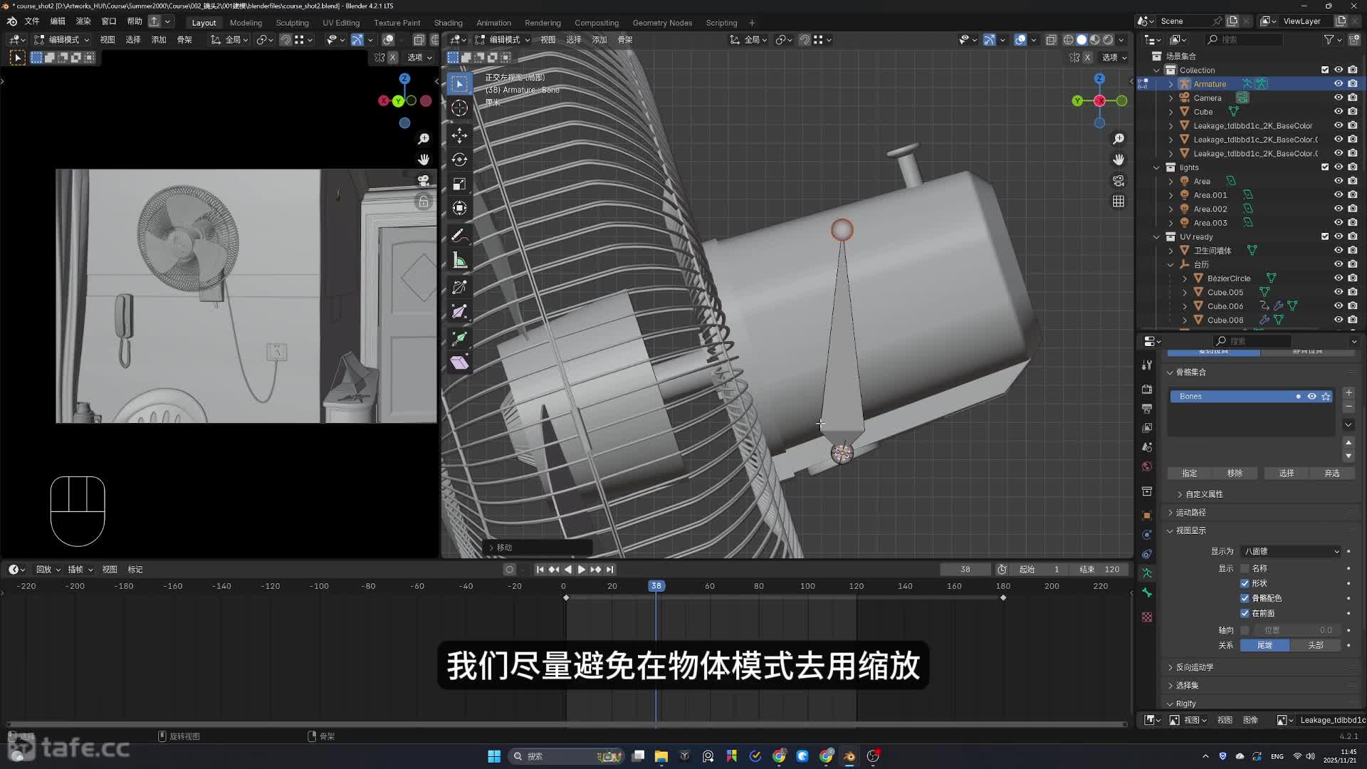
Task: Select the 3D Cursor tool
Action: (459, 108)
